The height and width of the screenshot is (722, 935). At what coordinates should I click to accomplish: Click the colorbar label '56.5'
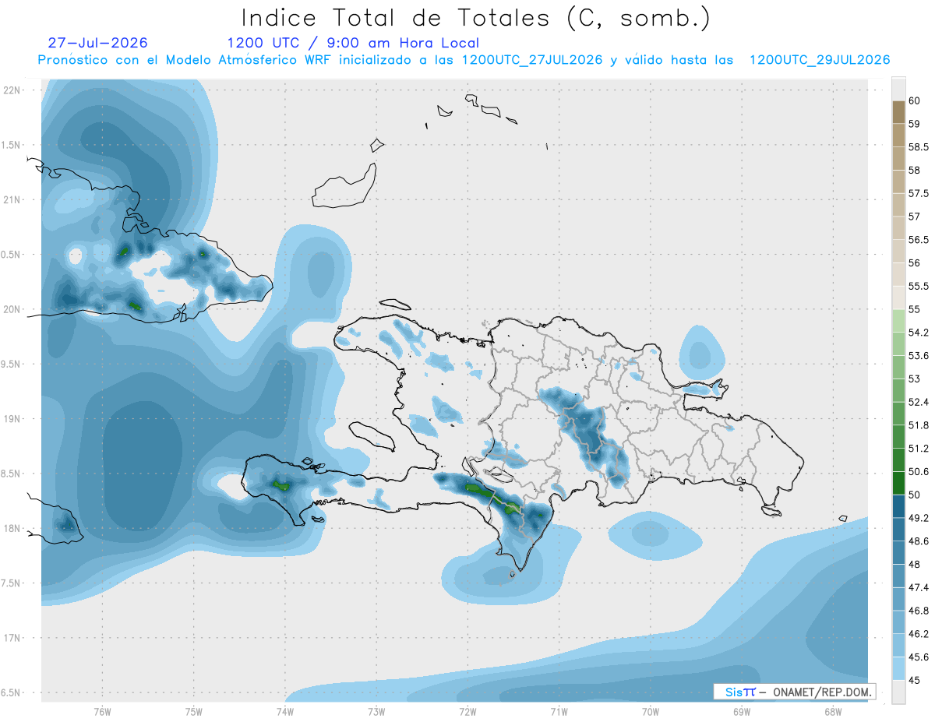click(919, 240)
